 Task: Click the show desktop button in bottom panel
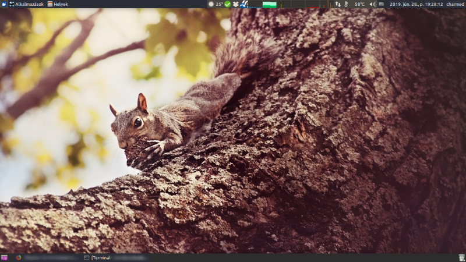pyautogui.click(x=5, y=257)
